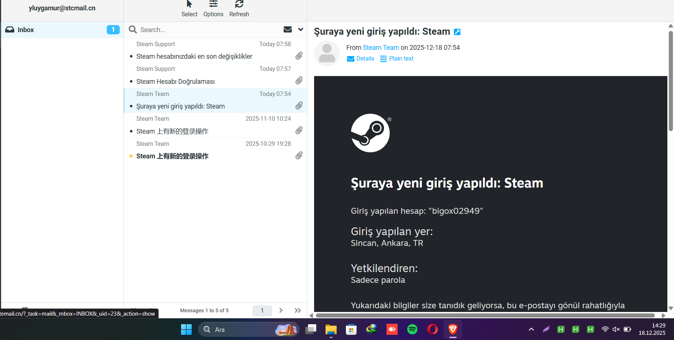This screenshot has height=340, width=674.
Task: Click the page number field in pagination
Action: [x=262, y=310]
